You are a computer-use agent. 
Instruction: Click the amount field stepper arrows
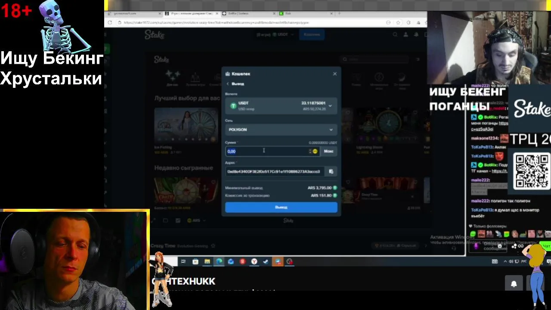(310, 151)
